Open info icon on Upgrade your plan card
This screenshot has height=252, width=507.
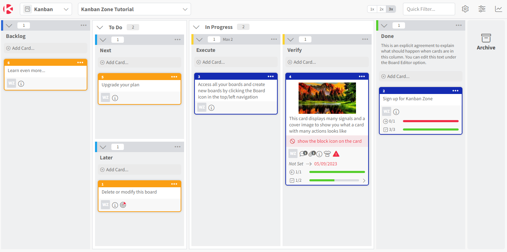pyautogui.click(x=115, y=98)
